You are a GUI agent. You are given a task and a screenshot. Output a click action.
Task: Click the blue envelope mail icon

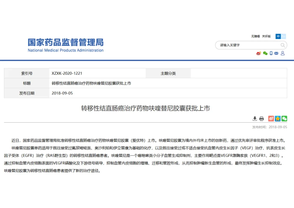(276, 53)
